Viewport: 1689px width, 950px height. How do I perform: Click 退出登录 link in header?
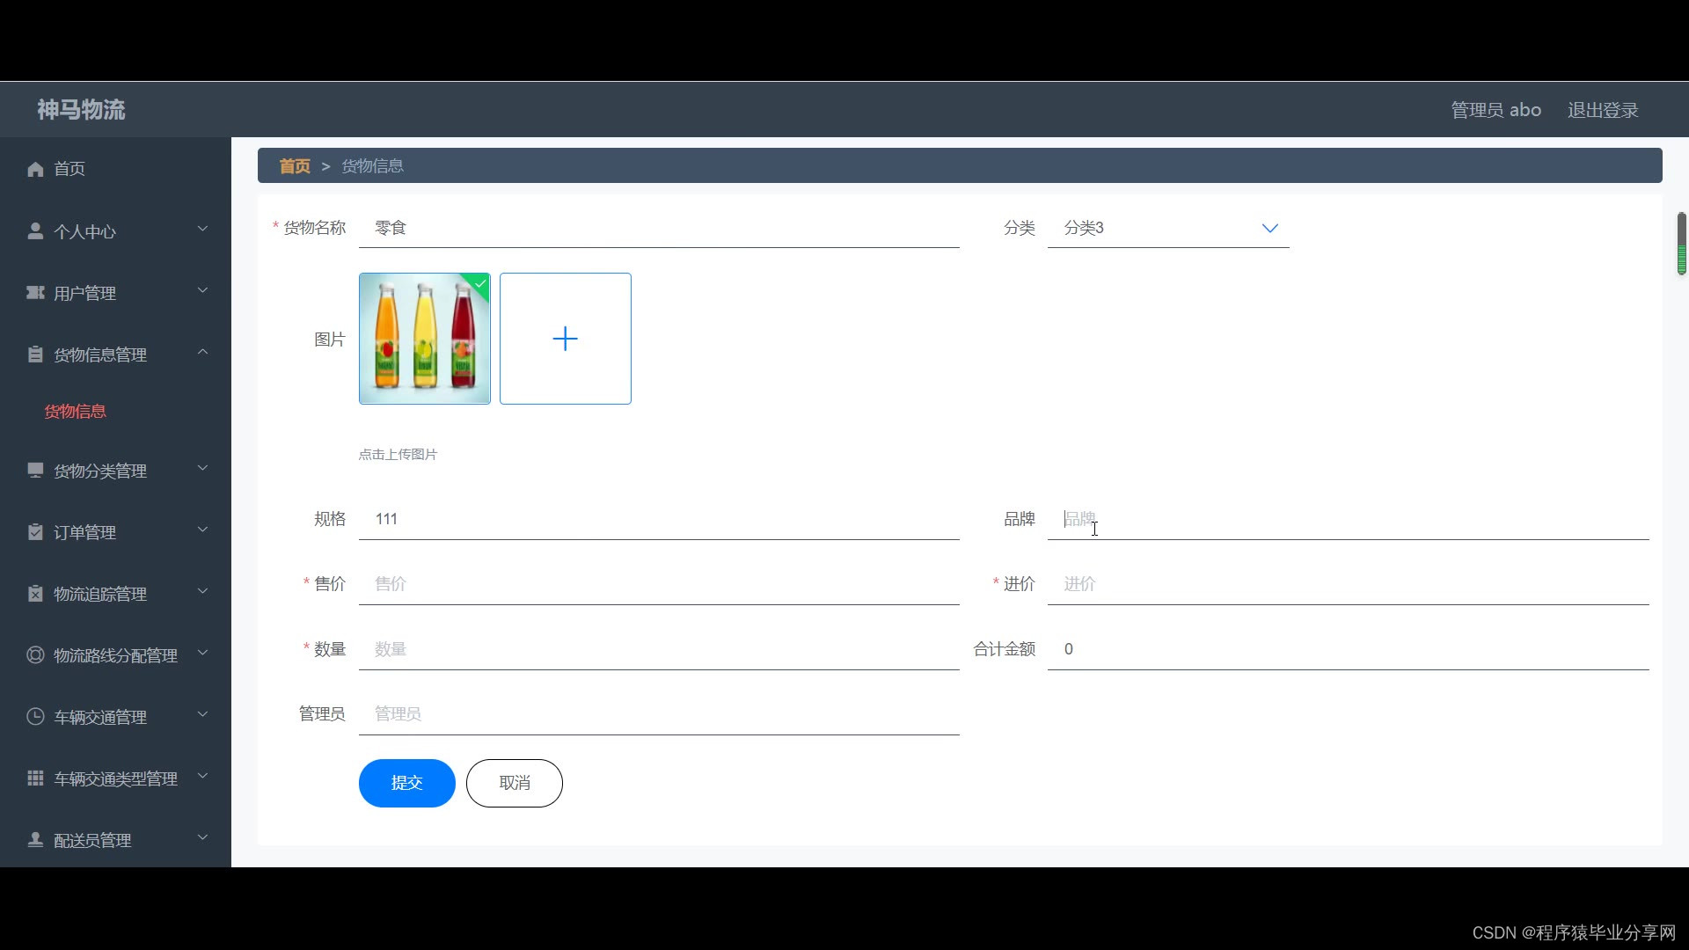pos(1602,110)
